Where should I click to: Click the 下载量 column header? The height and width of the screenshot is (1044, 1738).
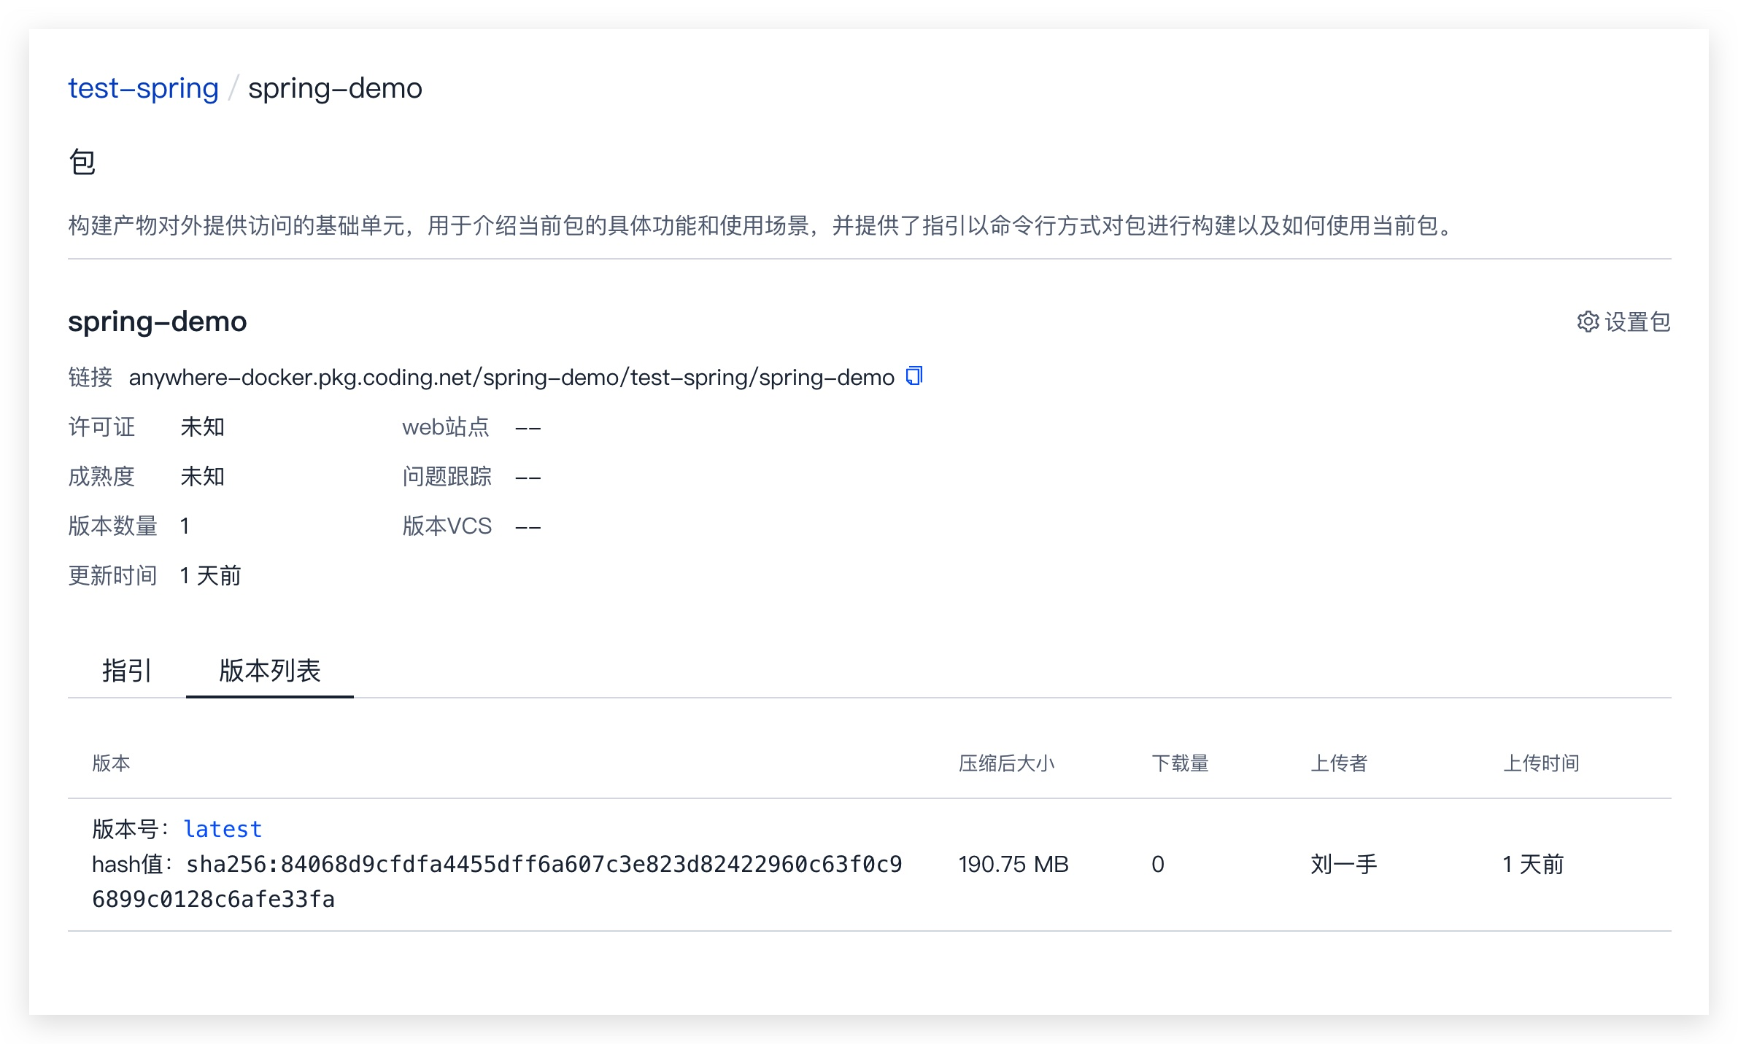[1180, 764]
